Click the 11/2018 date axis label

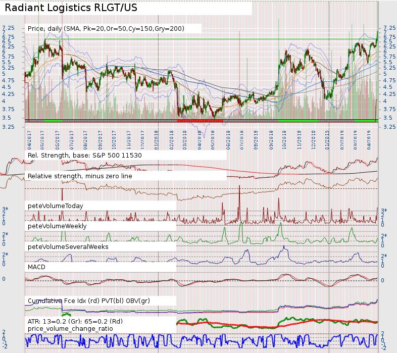[x=300, y=140]
